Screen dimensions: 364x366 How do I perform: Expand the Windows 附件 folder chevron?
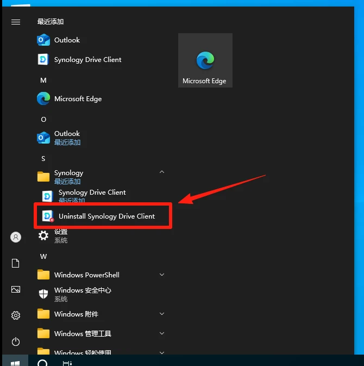click(162, 314)
